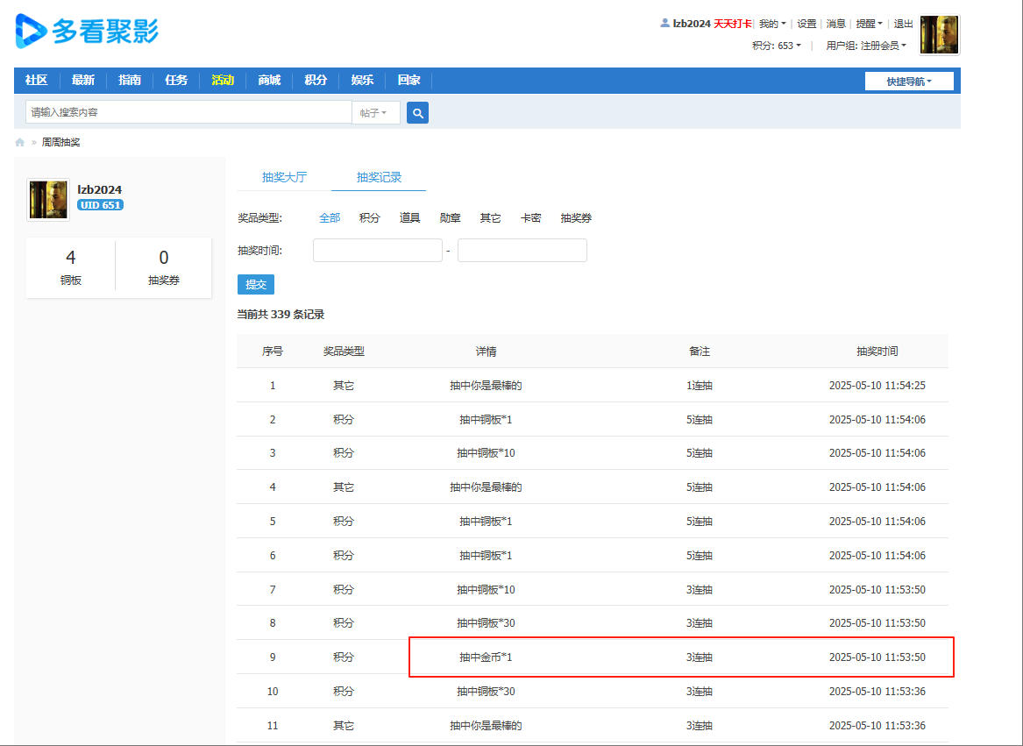Switch to the 抽奖大厅 tab
Screen dimensions: 1023x746
pos(284,177)
